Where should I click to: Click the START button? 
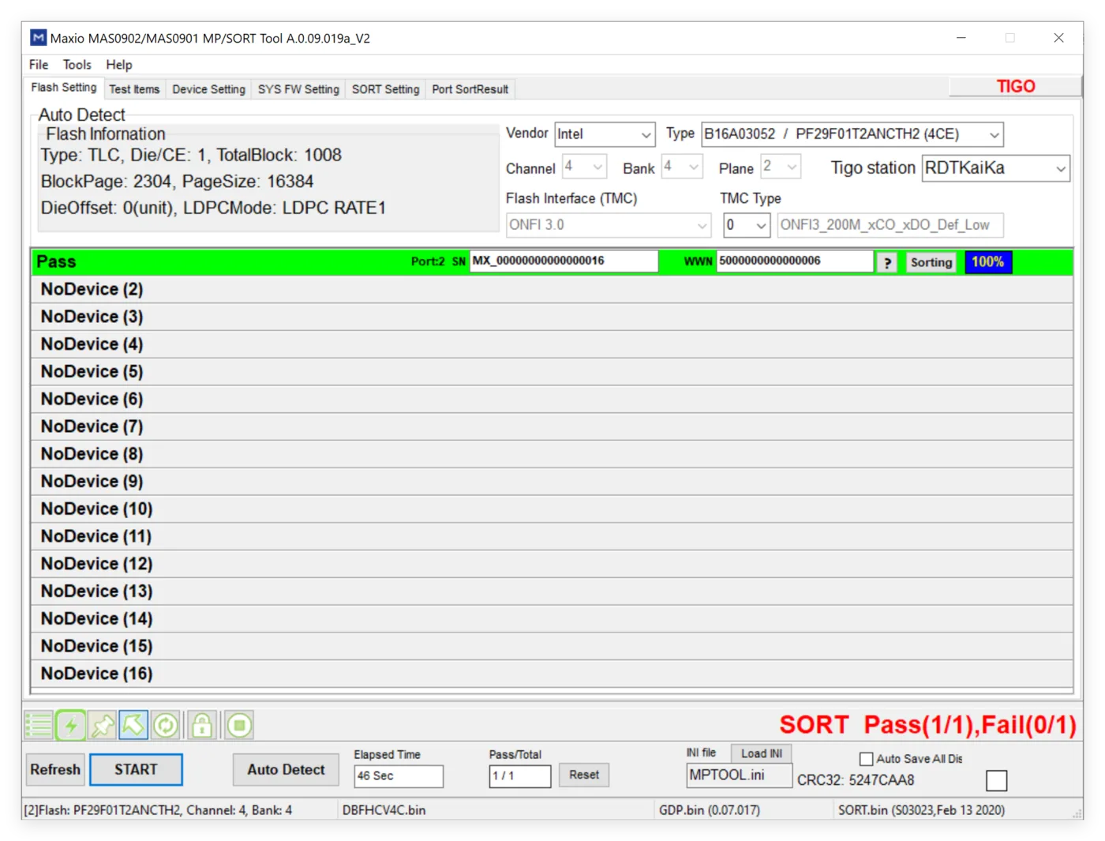pos(136,770)
